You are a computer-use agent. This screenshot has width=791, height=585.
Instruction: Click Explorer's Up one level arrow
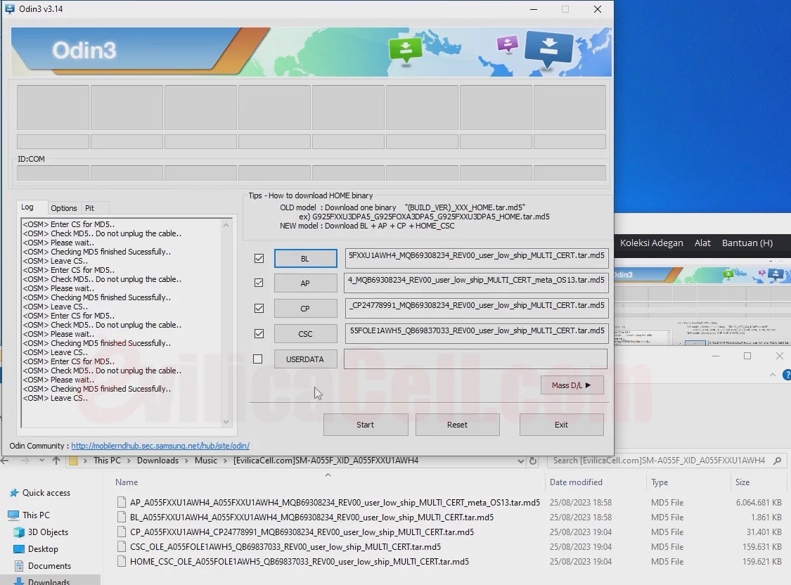click(x=56, y=461)
